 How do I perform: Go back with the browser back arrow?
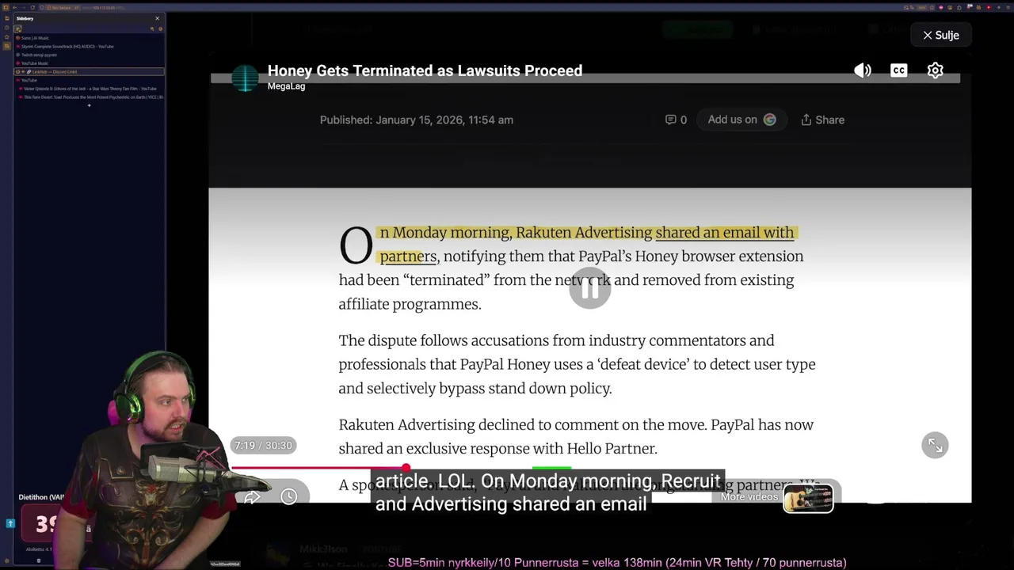pos(14,7)
